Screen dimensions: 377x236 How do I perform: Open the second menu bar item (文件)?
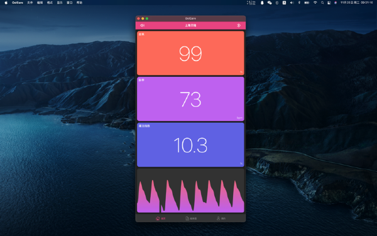pyautogui.click(x=30, y=3)
